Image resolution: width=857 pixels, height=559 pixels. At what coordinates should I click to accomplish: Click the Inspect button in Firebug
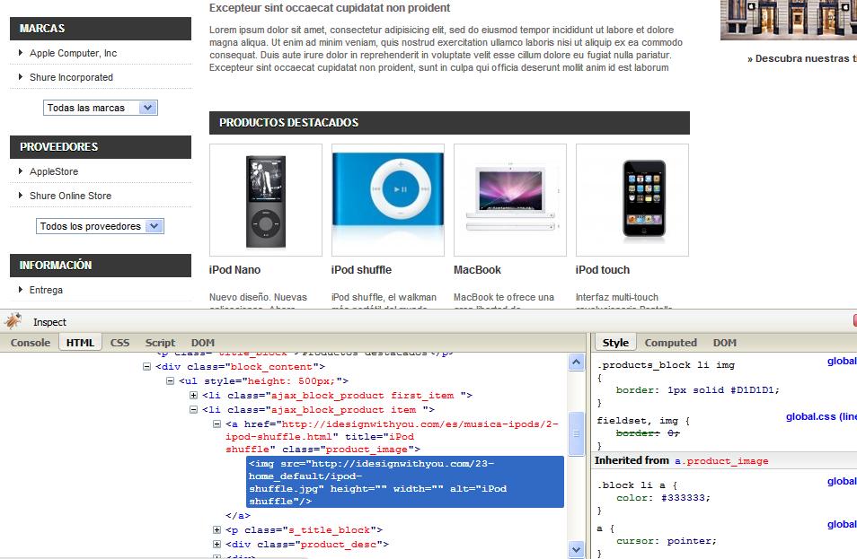tap(49, 322)
